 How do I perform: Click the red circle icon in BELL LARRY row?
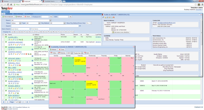point(20,70)
